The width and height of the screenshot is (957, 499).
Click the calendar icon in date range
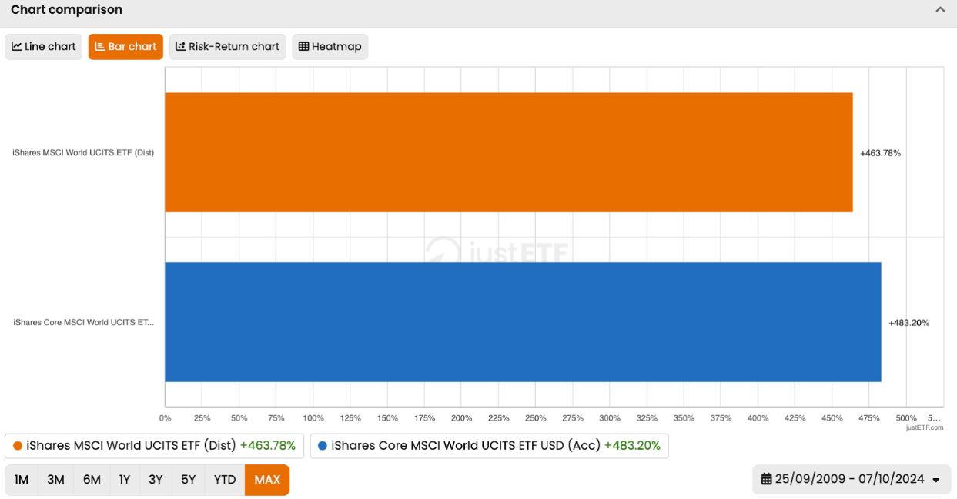pyautogui.click(x=766, y=479)
